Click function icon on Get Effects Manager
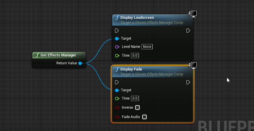Viewport: 254px width, 131px height. (x=38, y=55)
